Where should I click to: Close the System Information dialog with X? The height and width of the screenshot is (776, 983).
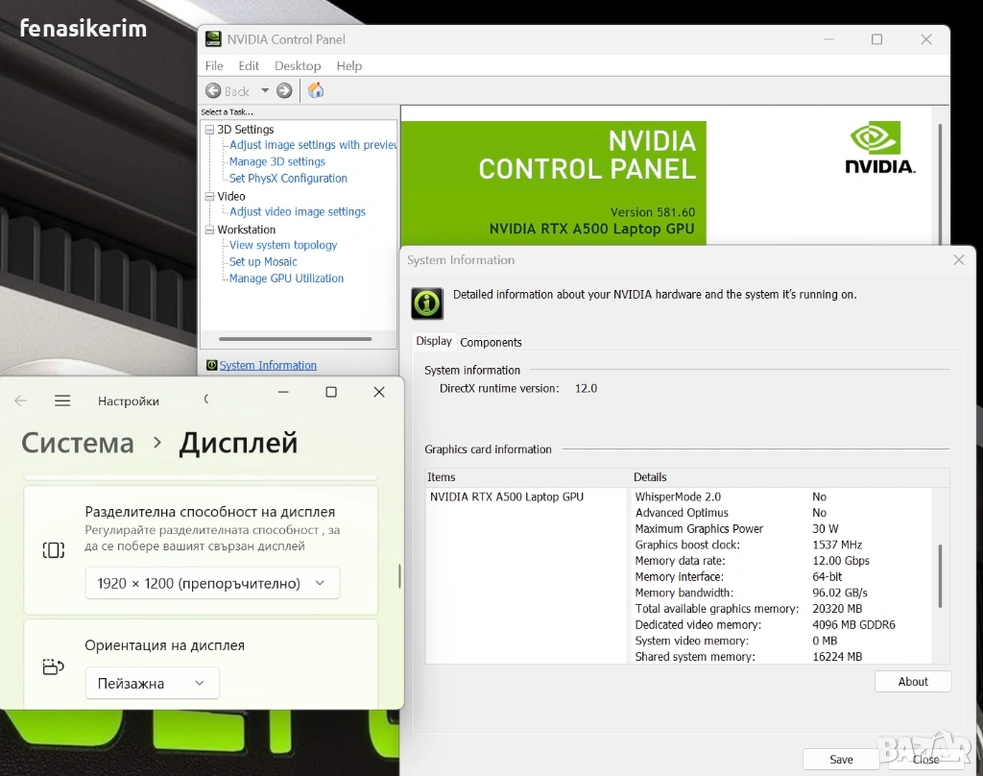958,260
